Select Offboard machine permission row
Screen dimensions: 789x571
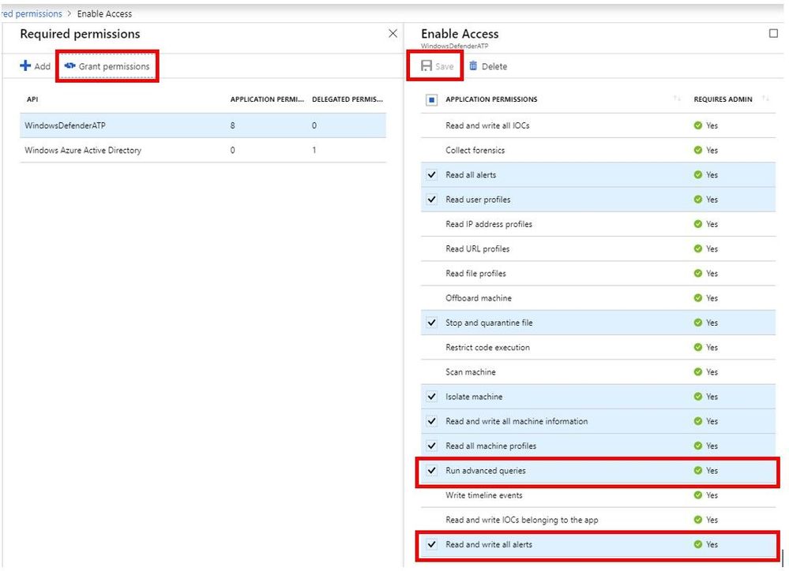click(598, 298)
